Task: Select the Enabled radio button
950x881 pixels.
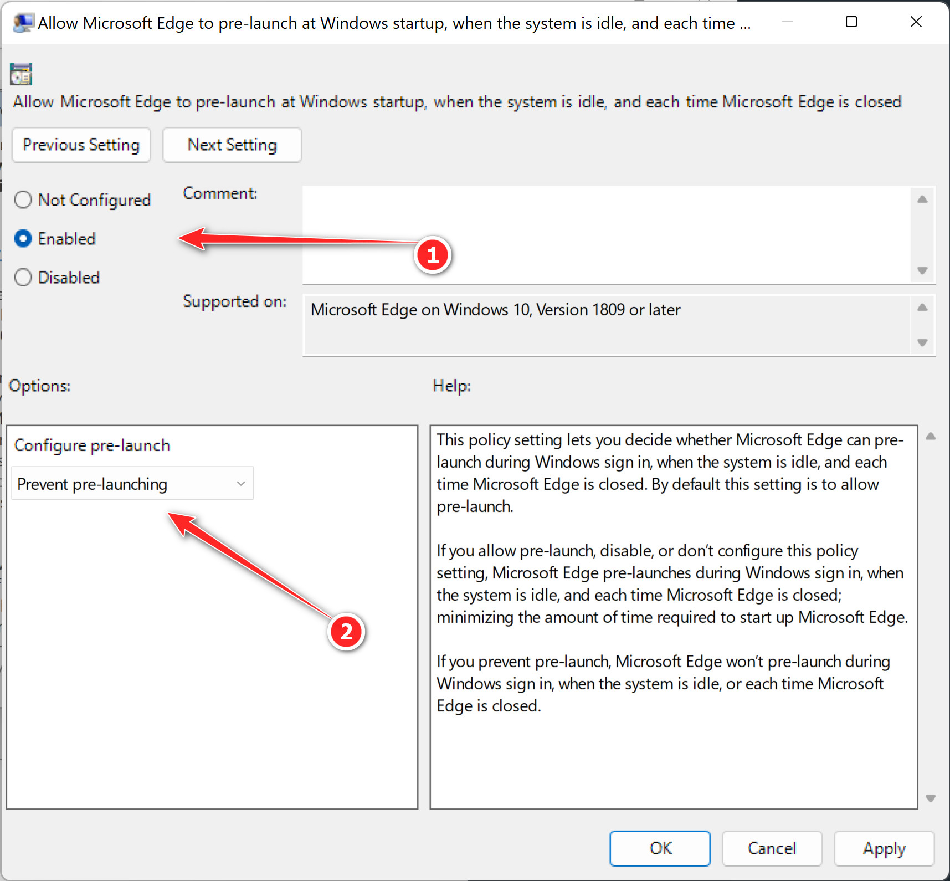Action: [x=23, y=238]
